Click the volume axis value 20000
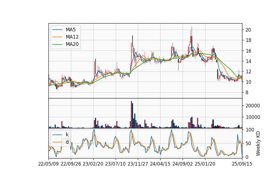This screenshot has width=269, height=193. coord(253,106)
